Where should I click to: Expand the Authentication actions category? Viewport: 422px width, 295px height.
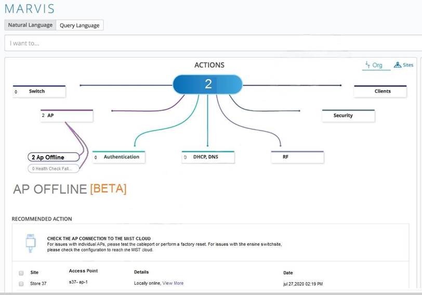pyautogui.click(x=118, y=157)
